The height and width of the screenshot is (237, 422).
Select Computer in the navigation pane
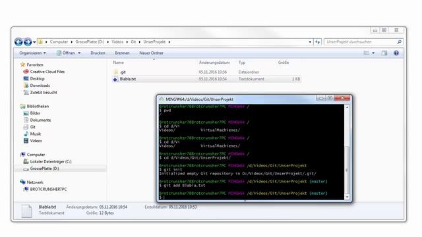(x=36, y=155)
